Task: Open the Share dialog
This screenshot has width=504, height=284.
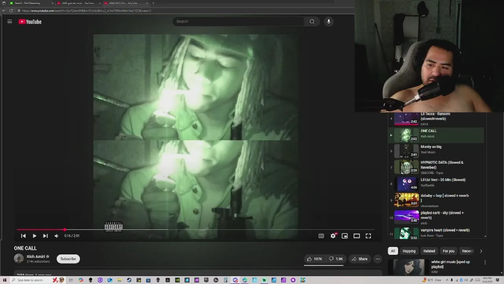Action: [359, 259]
